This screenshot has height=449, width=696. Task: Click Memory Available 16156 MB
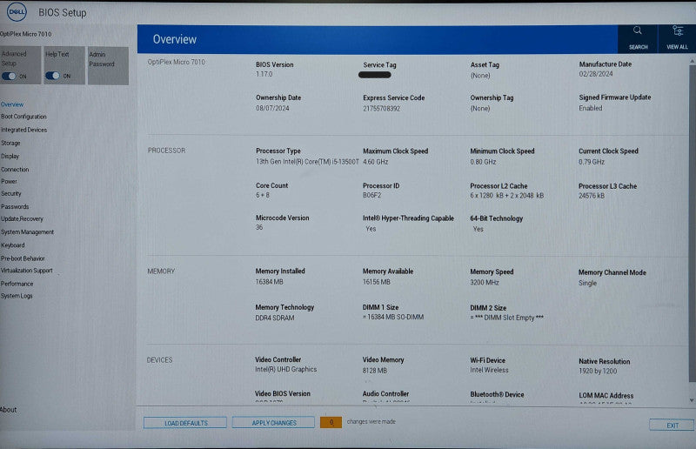[x=377, y=282]
